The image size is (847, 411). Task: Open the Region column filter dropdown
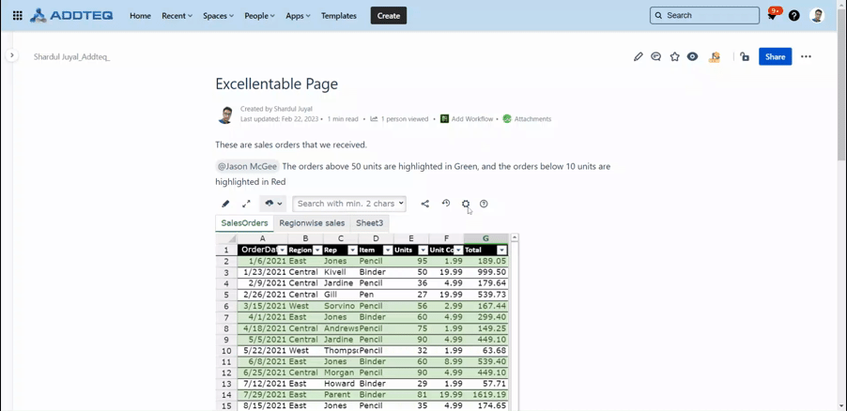(x=317, y=250)
